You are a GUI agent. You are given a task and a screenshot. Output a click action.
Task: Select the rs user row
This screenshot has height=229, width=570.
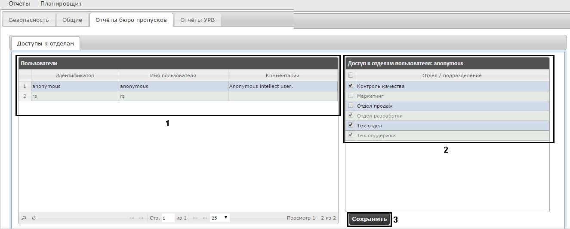[172, 96]
